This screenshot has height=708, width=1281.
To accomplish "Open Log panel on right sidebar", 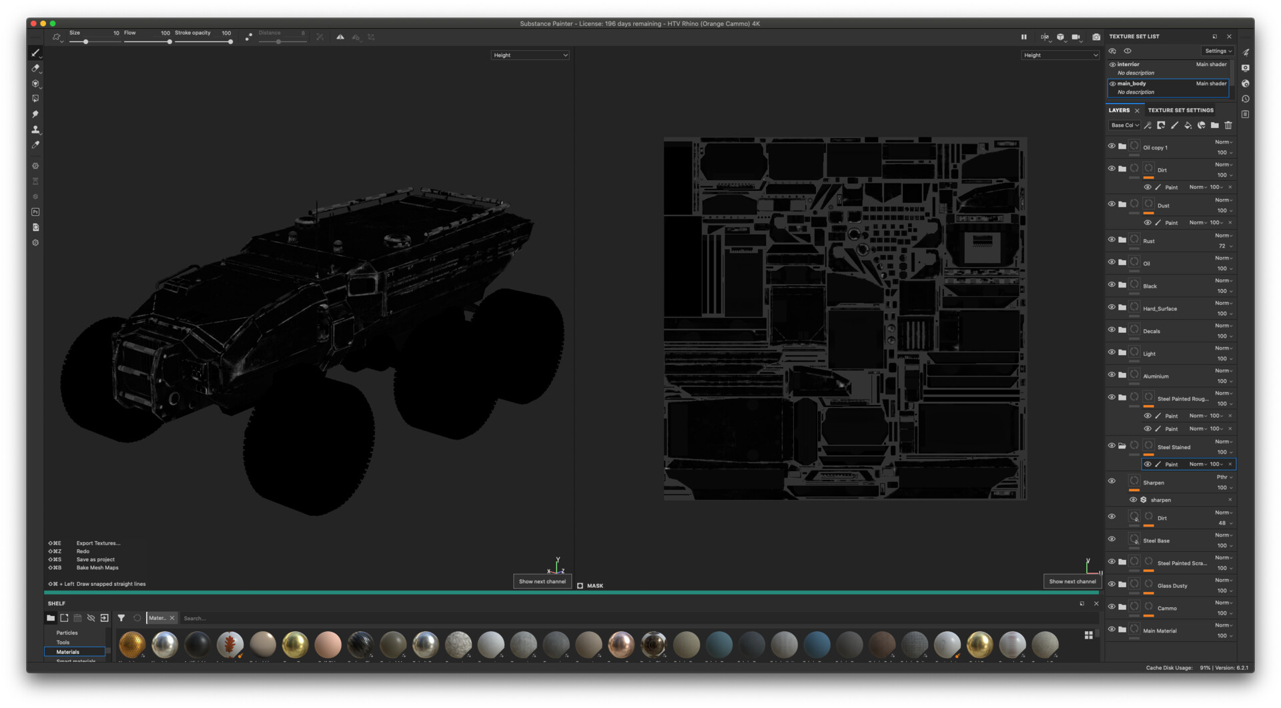I will (1246, 114).
